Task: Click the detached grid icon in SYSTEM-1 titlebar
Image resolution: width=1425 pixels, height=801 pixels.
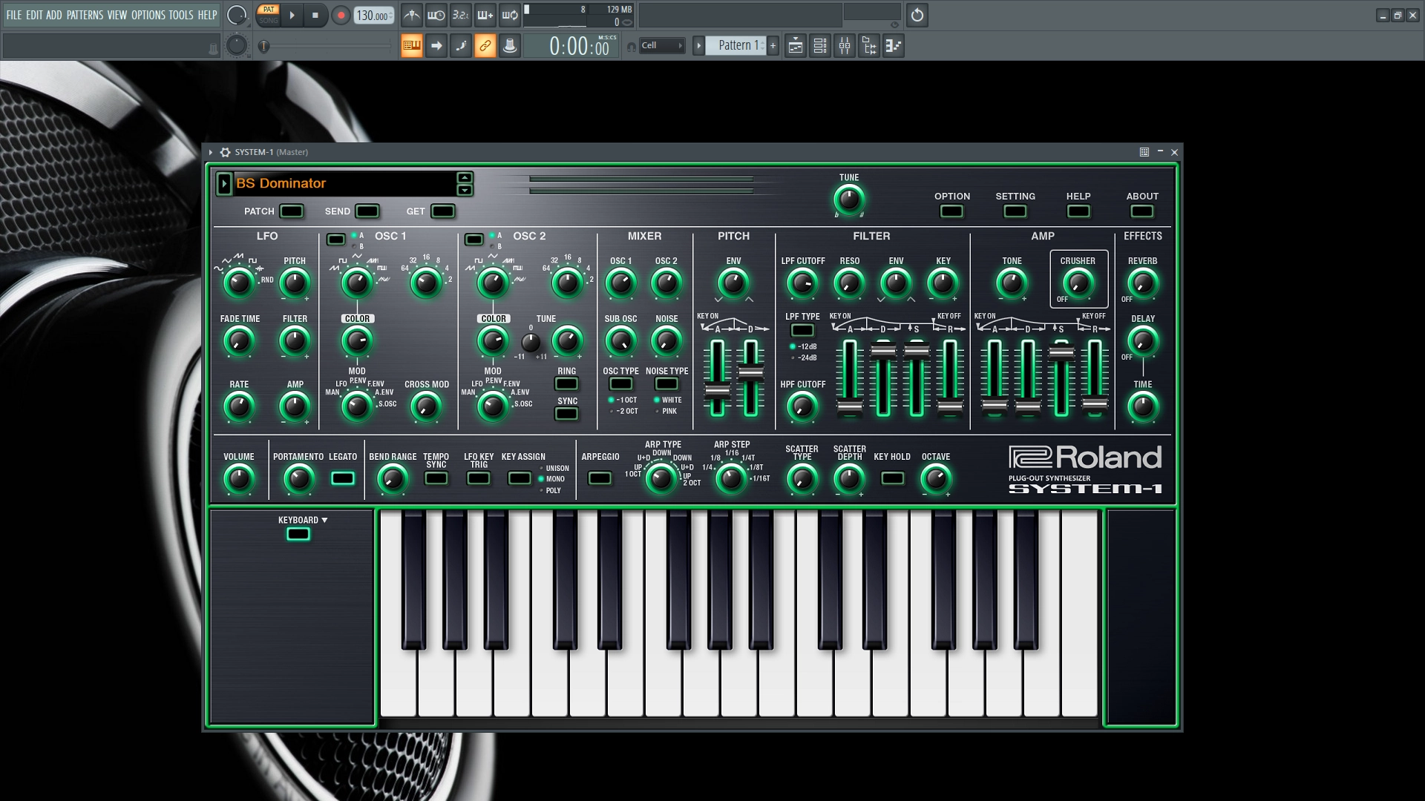Action: click(x=1144, y=152)
